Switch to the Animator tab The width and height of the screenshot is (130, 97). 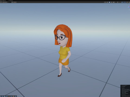coord(11,1)
